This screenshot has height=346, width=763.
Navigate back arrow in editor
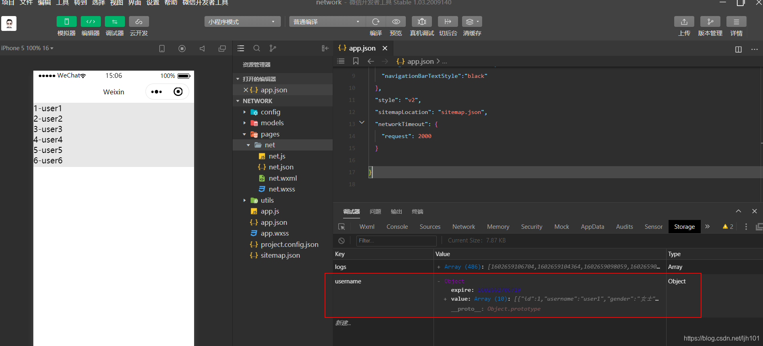371,61
